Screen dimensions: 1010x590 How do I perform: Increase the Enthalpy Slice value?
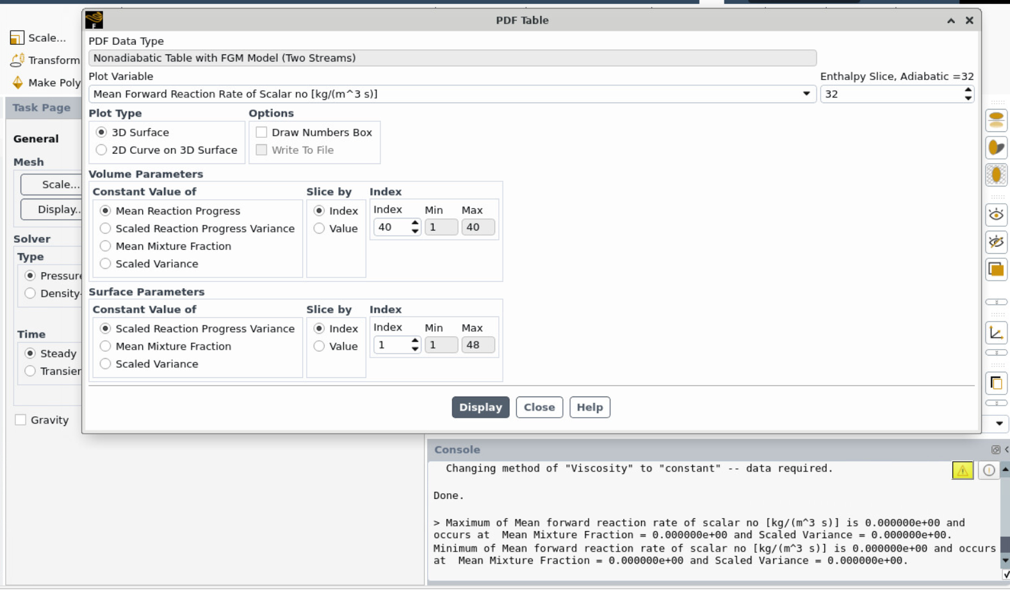968,90
